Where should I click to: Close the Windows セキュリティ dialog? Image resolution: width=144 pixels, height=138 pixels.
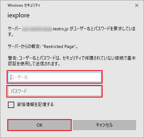pyautogui.click(x=137, y=5)
